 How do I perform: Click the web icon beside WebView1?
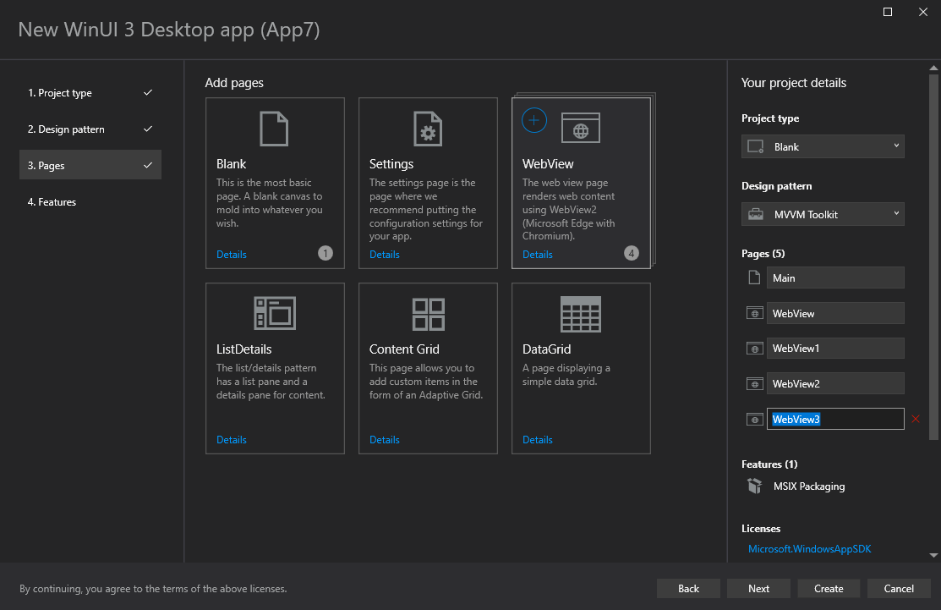[755, 349]
